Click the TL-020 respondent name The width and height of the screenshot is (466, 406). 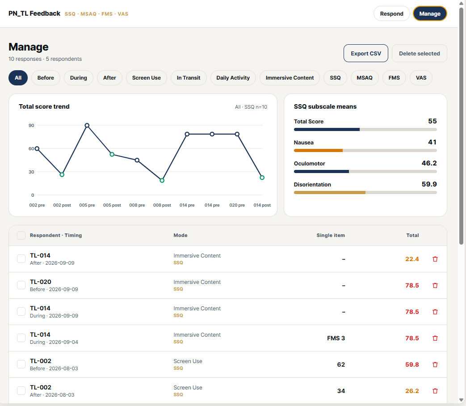pyautogui.click(x=41, y=282)
